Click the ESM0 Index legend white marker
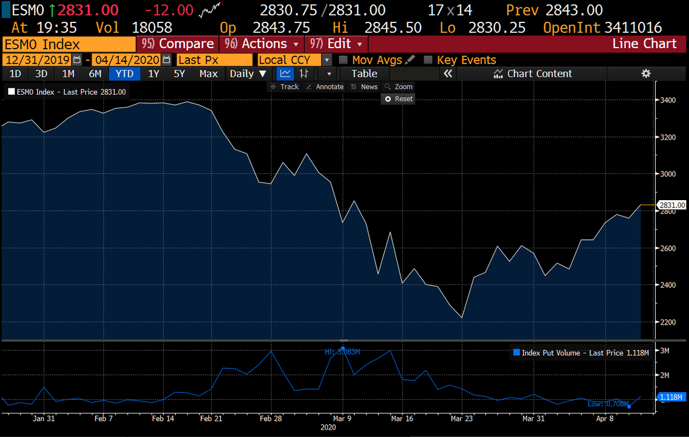 click(11, 91)
